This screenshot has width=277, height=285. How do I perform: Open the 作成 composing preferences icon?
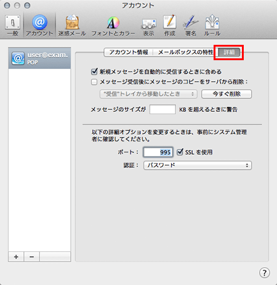(170, 25)
